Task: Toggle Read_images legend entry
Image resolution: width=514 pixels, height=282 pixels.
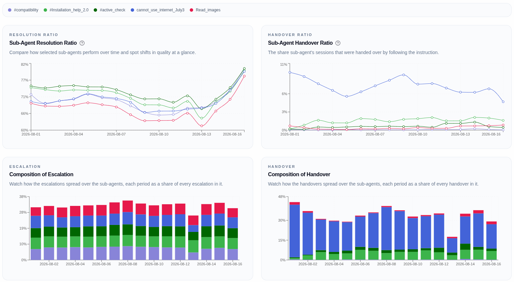Action: click(x=205, y=10)
